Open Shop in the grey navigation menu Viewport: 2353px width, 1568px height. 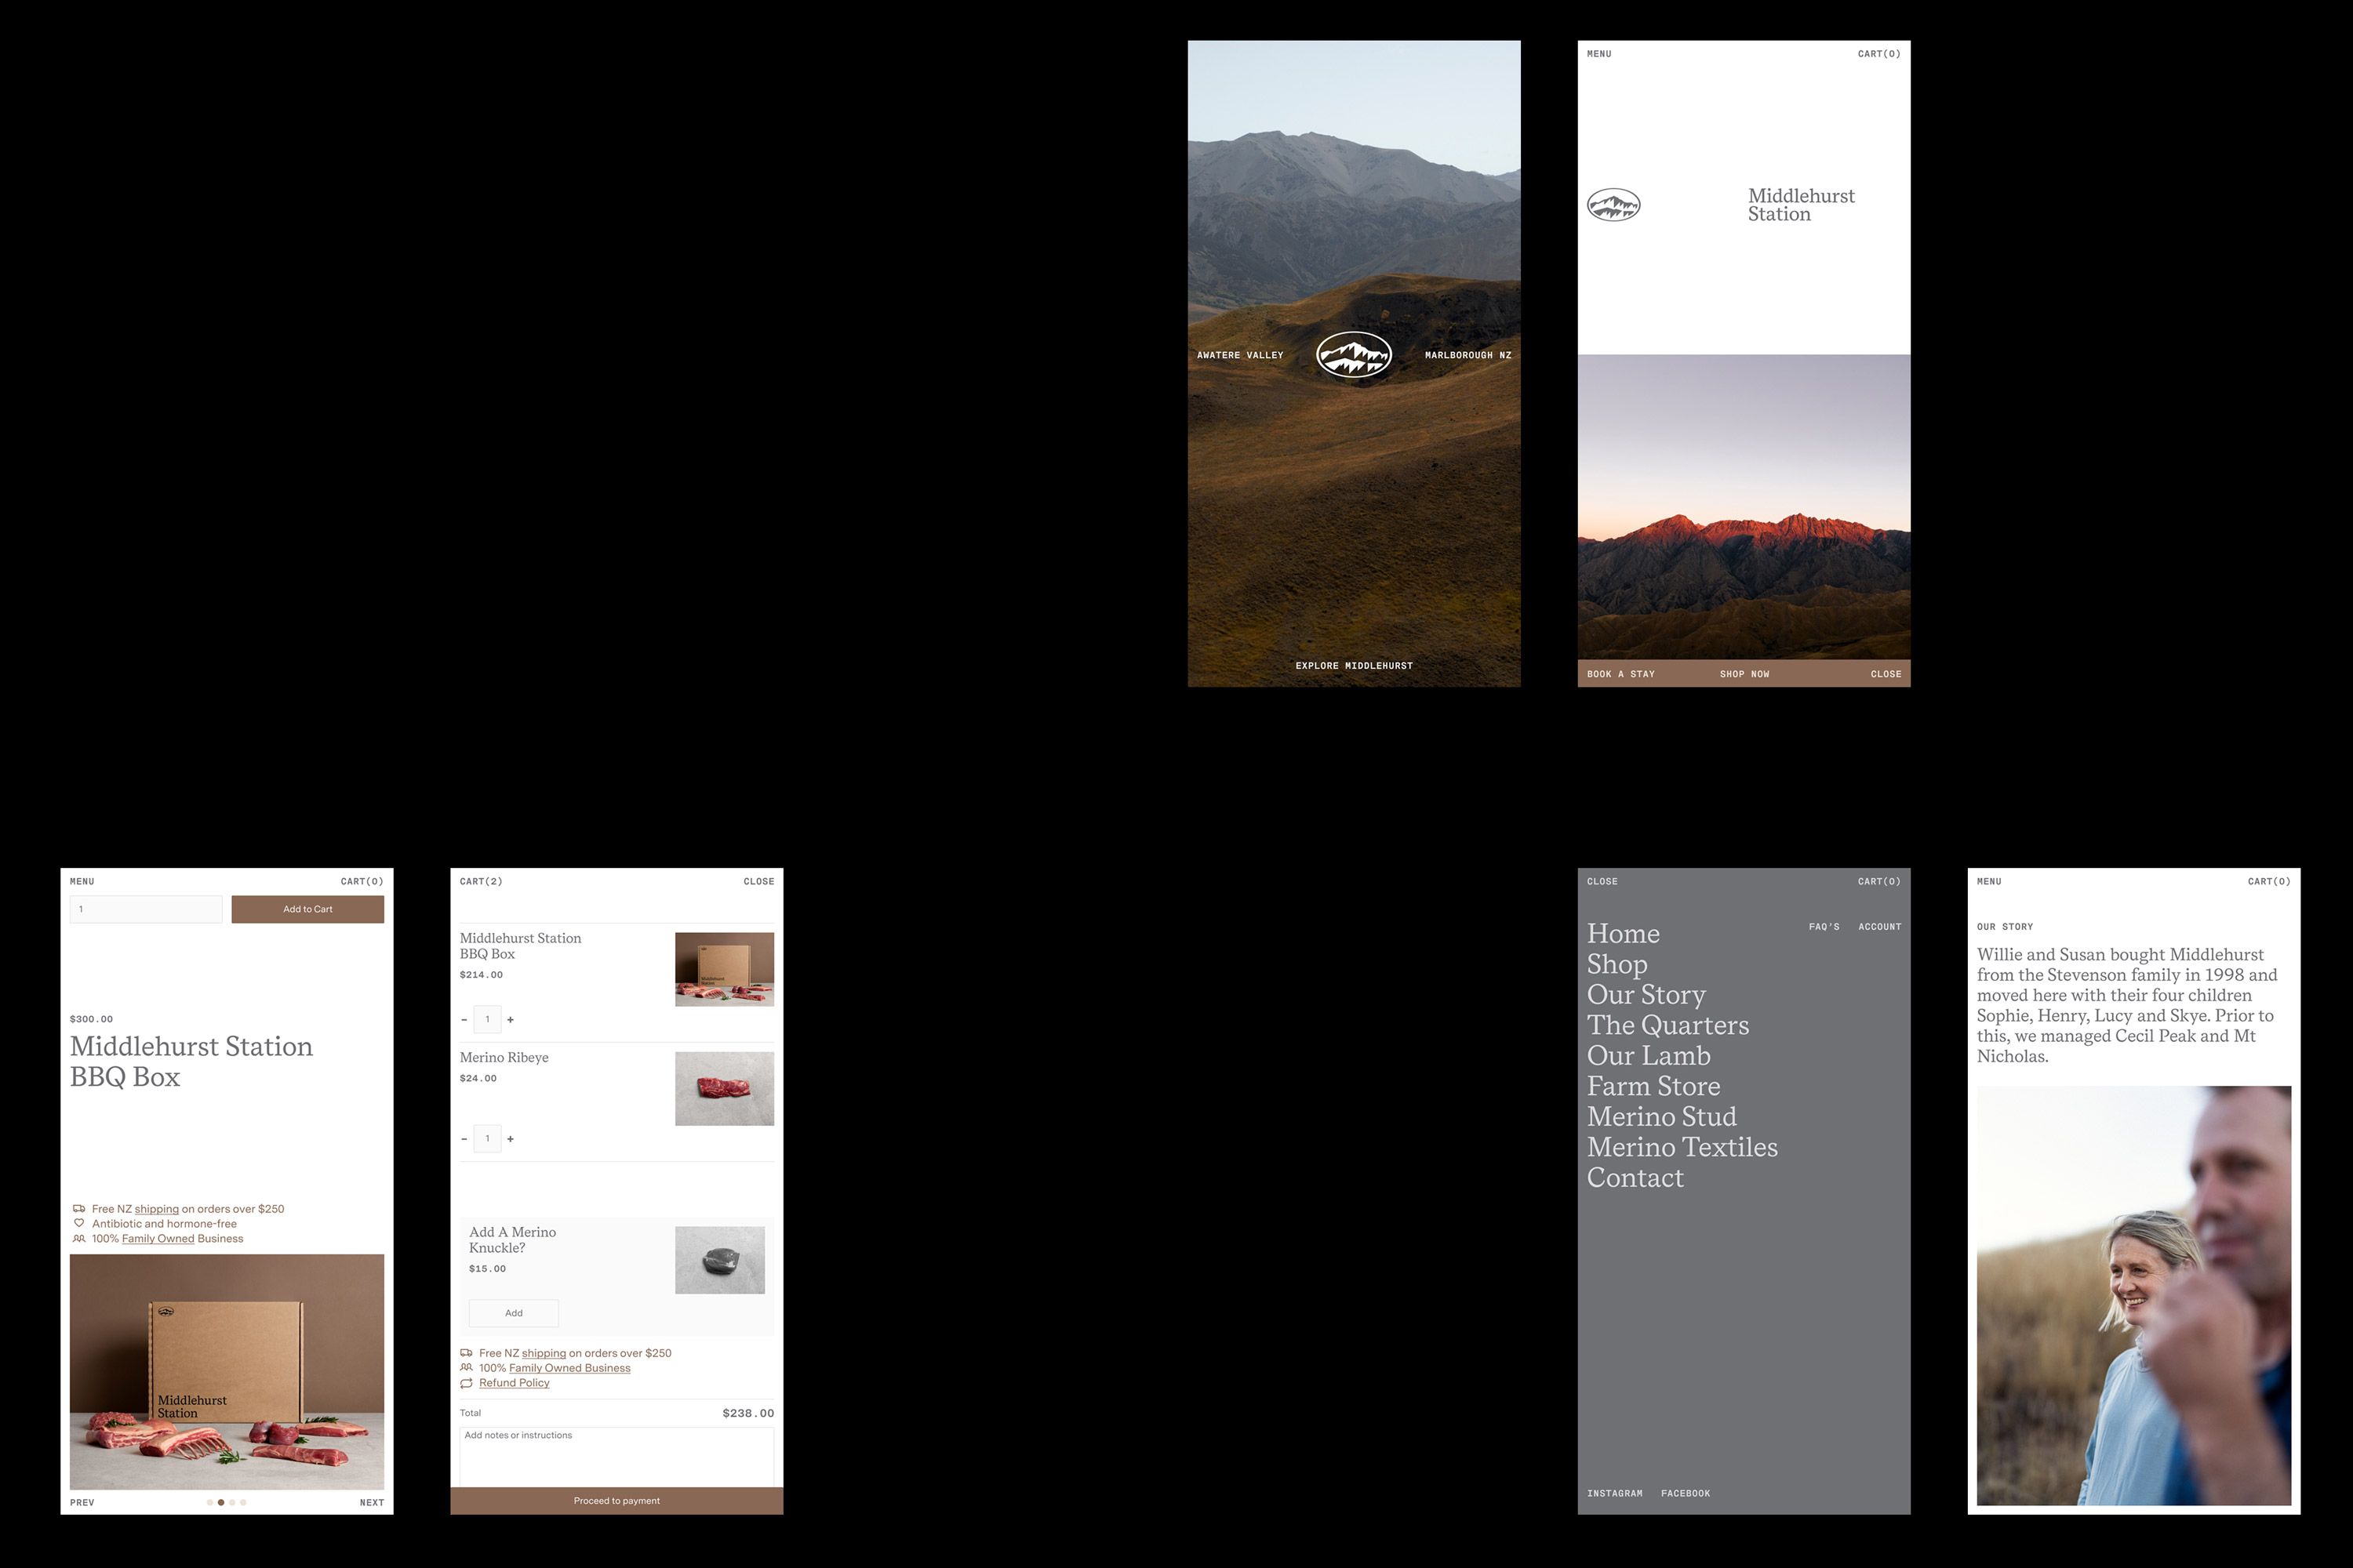point(1617,965)
